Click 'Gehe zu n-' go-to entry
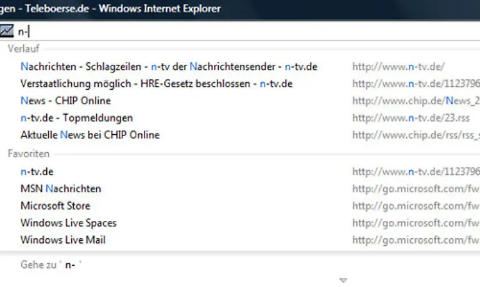 pyautogui.click(x=51, y=265)
